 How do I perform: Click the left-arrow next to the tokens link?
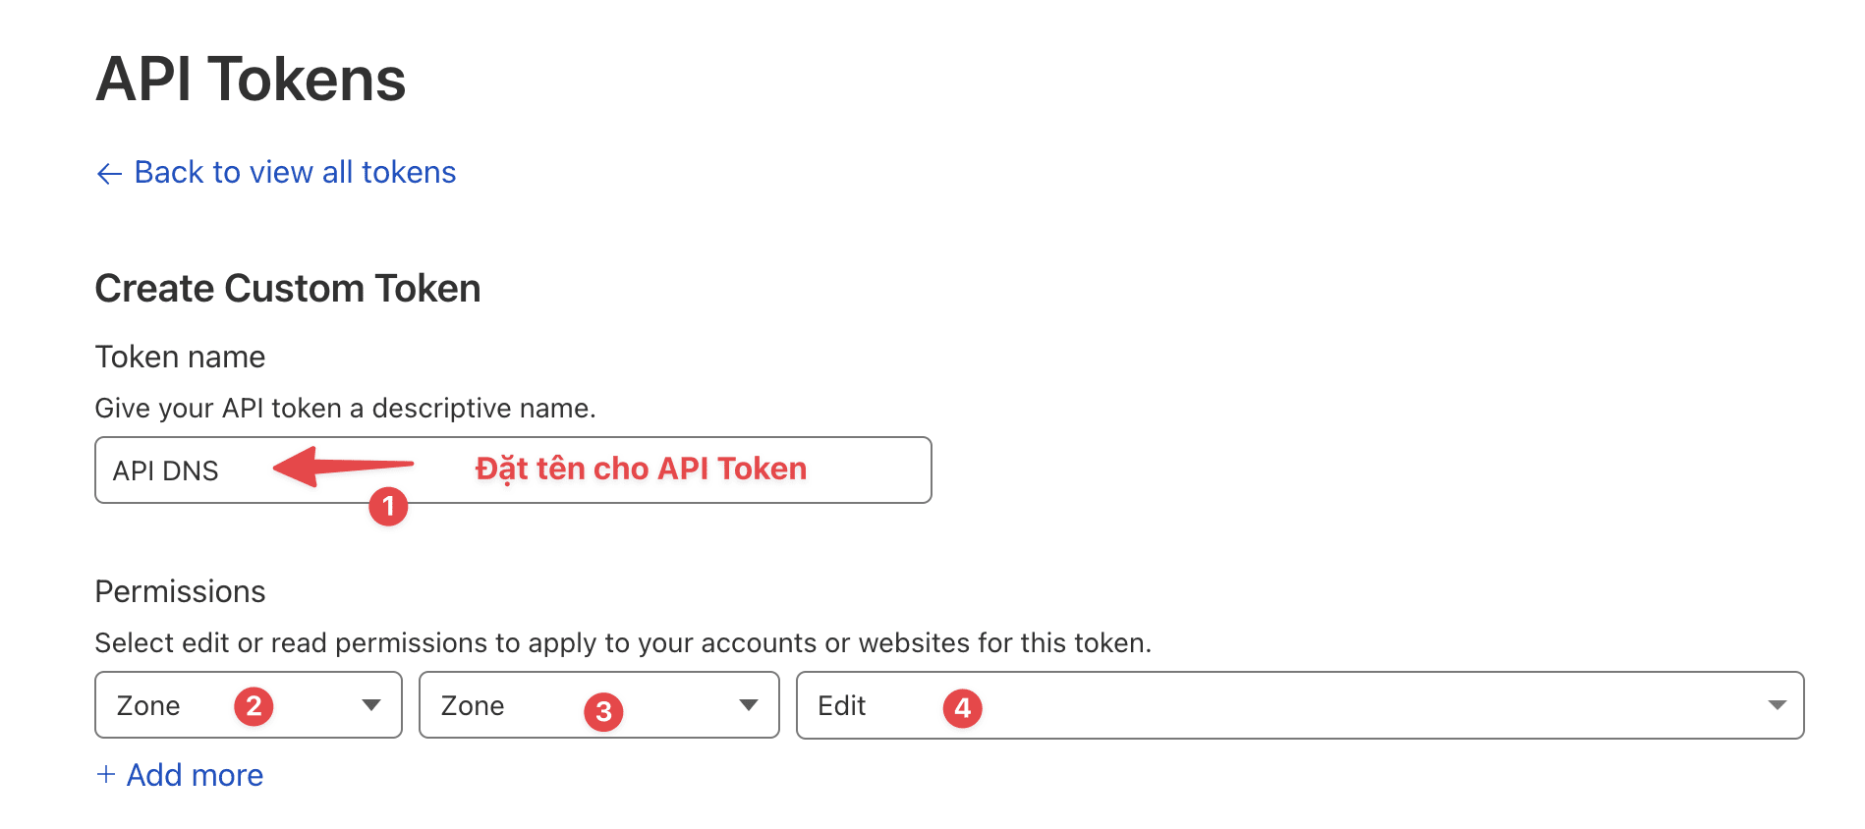coord(108,173)
